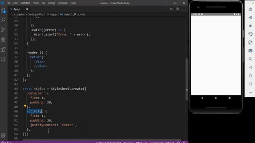Click container key on line 45
The width and height of the screenshot is (255, 143).
(35, 93)
